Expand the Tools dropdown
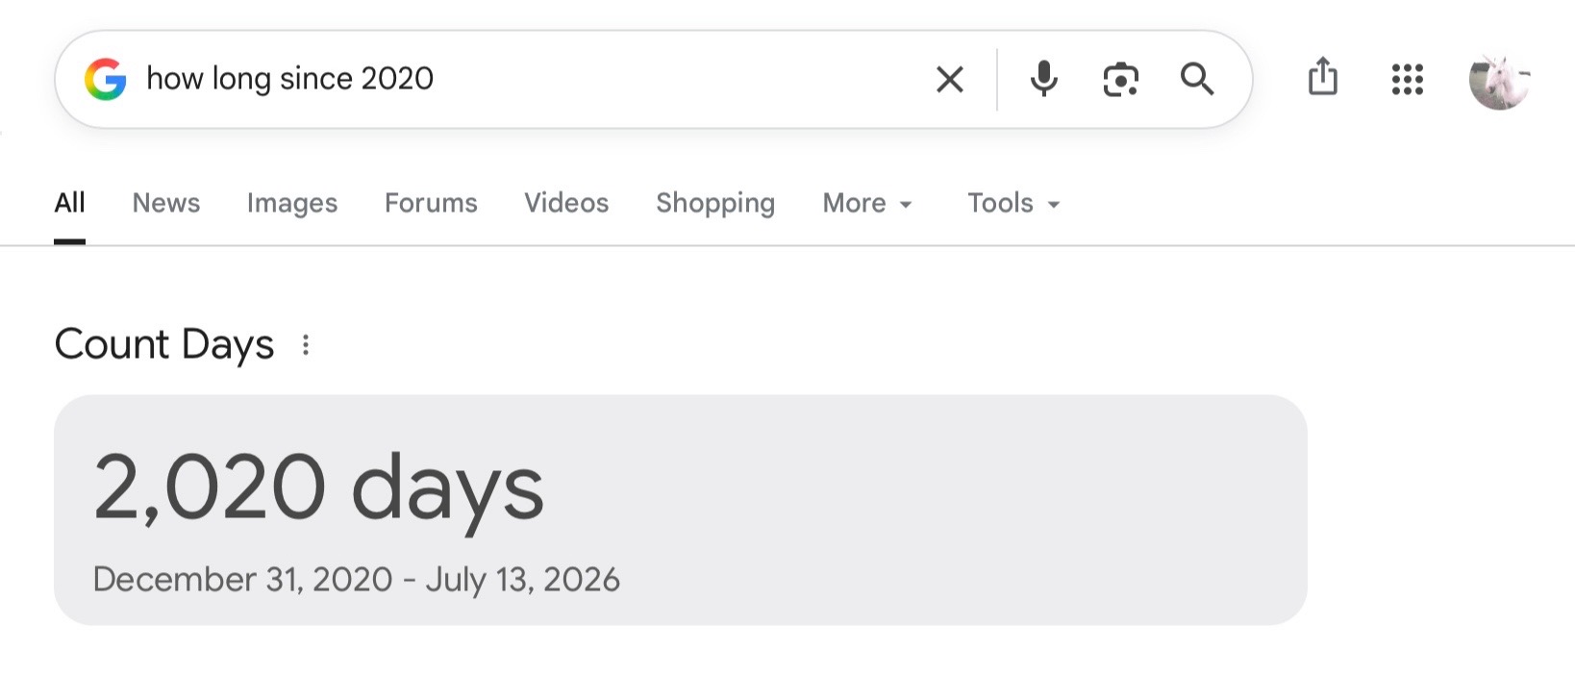This screenshot has height=675, width=1575. 1013,203
